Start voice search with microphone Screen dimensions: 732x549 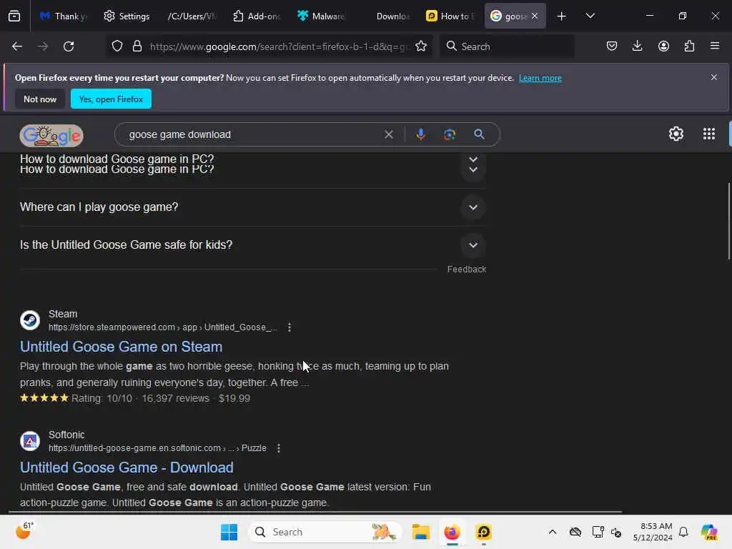click(x=420, y=134)
